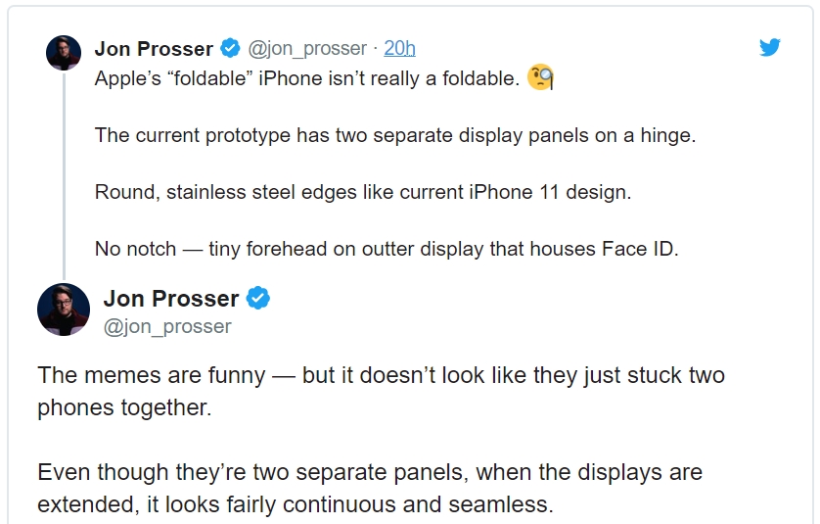This screenshot has width=820, height=524.
Task: Open the "20h" timestamp link
Action: click(399, 48)
